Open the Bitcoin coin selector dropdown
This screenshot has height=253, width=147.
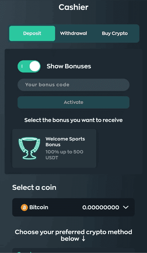pyautogui.click(x=73, y=207)
